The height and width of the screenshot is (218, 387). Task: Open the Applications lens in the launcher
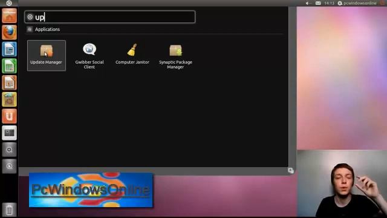click(10, 150)
